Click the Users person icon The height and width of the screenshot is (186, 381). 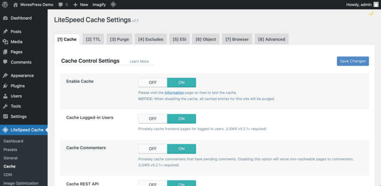point(5,96)
